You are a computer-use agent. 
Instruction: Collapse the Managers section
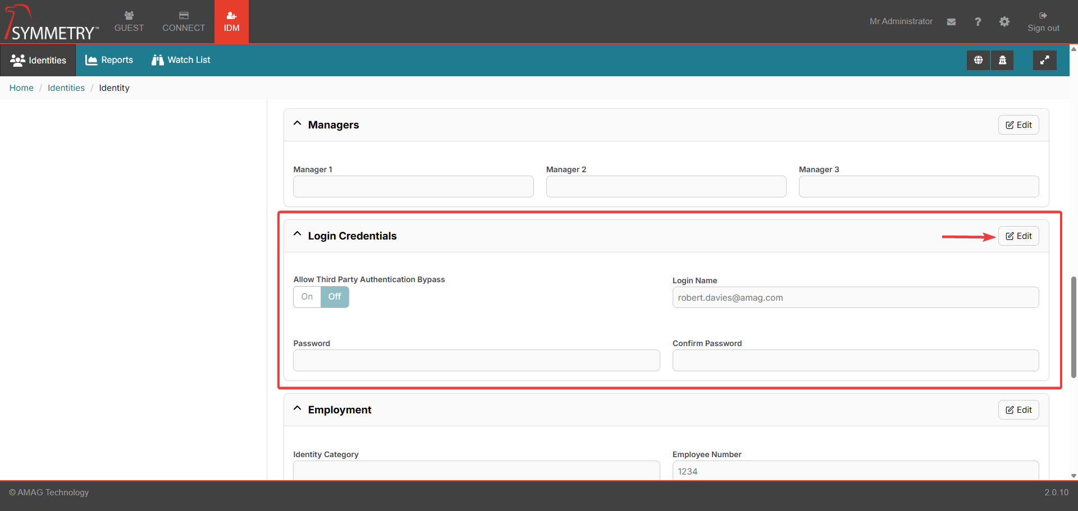pyautogui.click(x=298, y=124)
